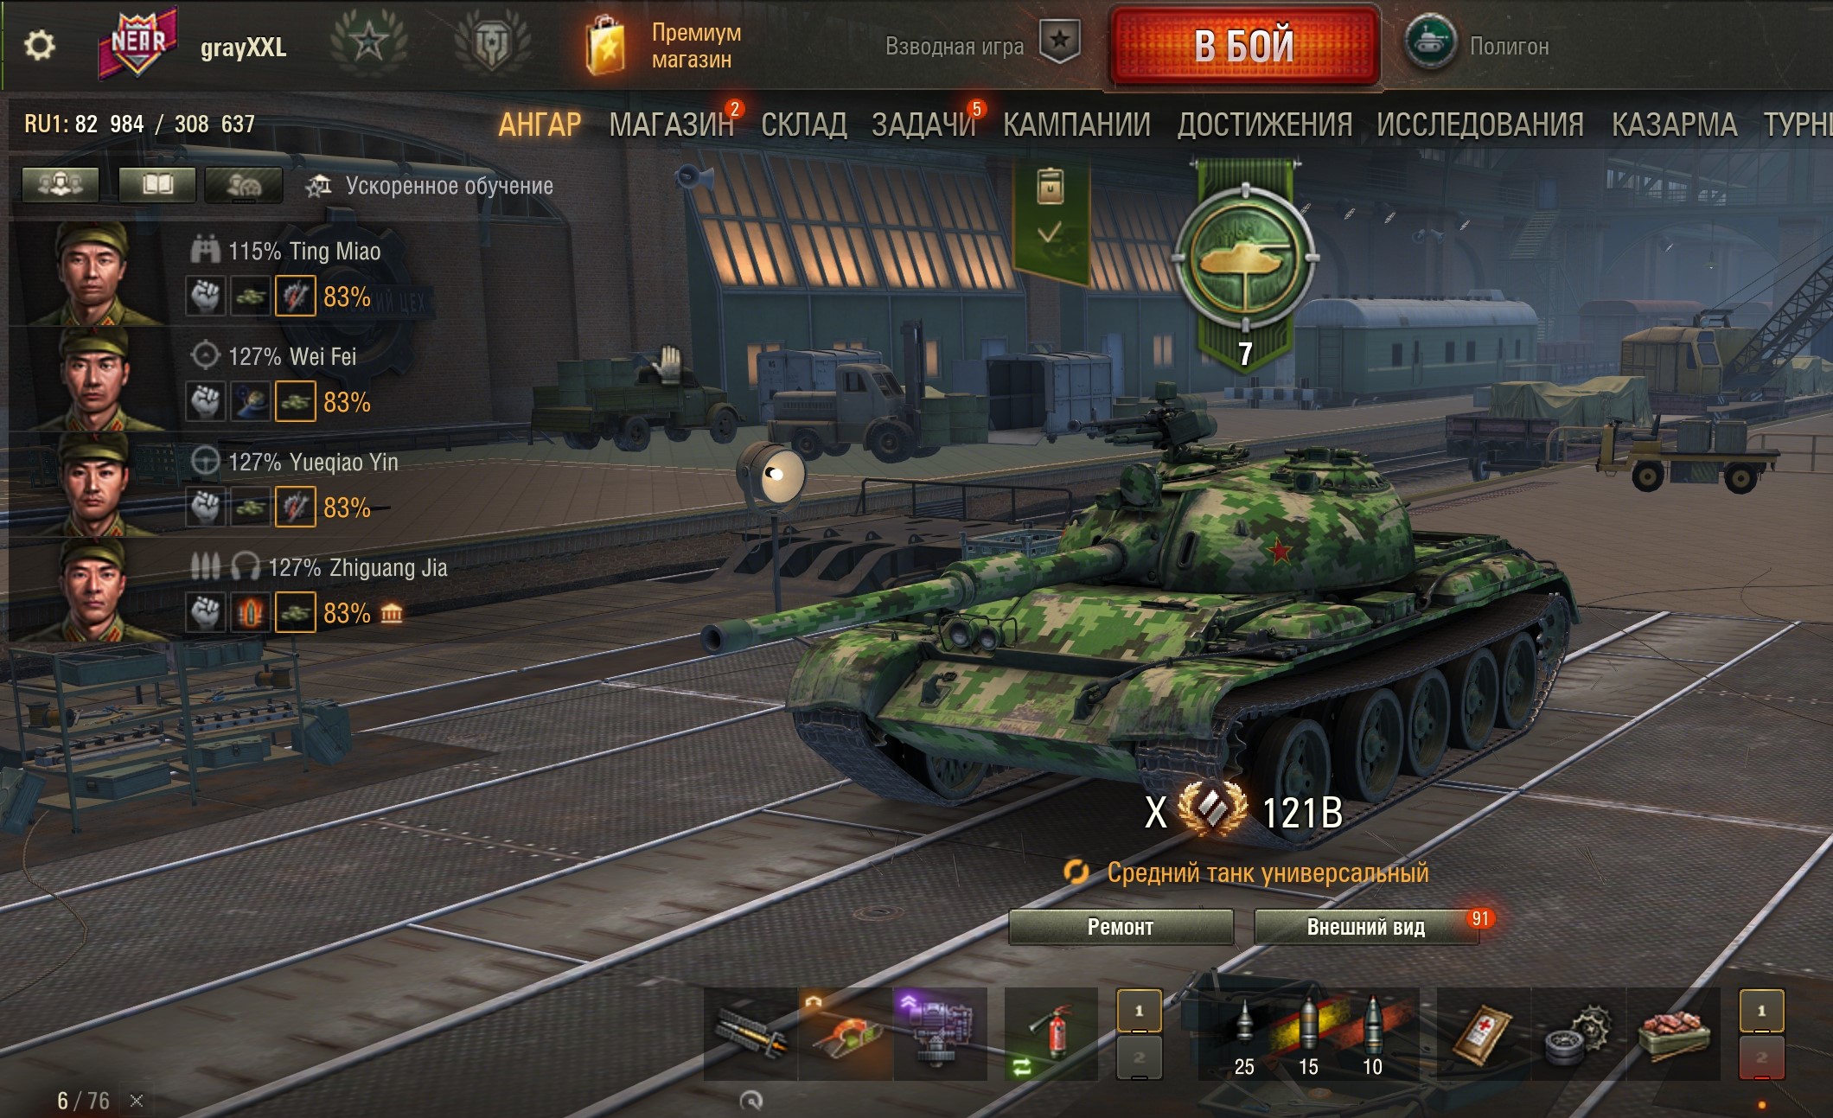The width and height of the screenshot is (1833, 1118).
Task: Open the МАГАЗИН tab
Action: tap(672, 125)
